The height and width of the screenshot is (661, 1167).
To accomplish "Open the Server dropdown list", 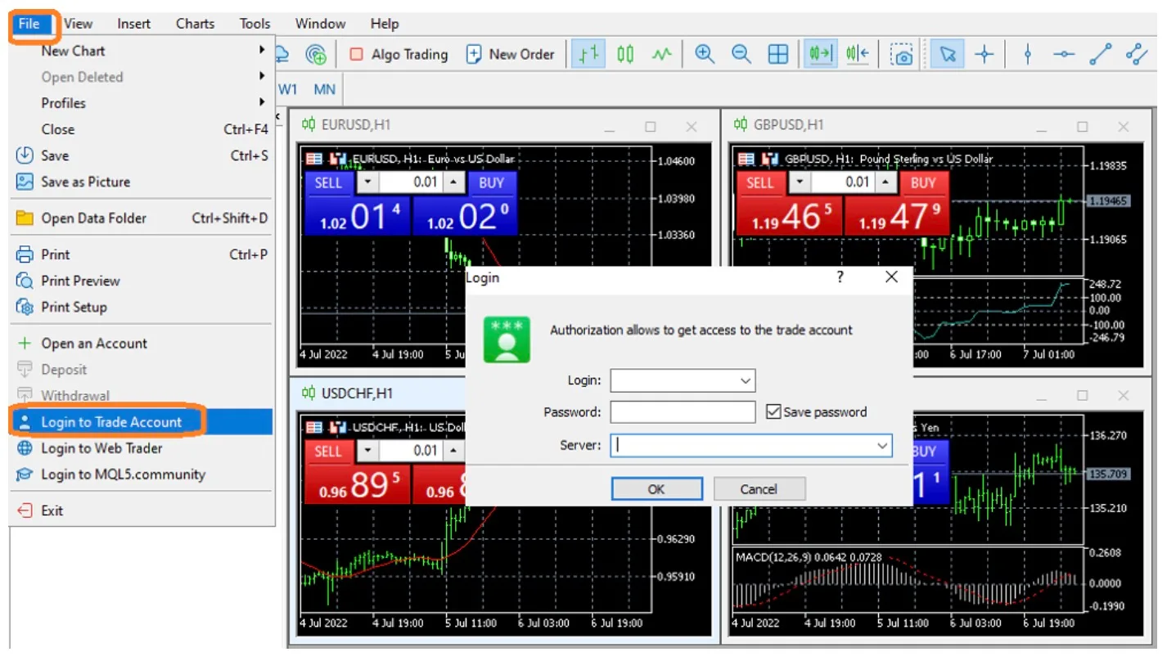I will [x=882, y=446].
